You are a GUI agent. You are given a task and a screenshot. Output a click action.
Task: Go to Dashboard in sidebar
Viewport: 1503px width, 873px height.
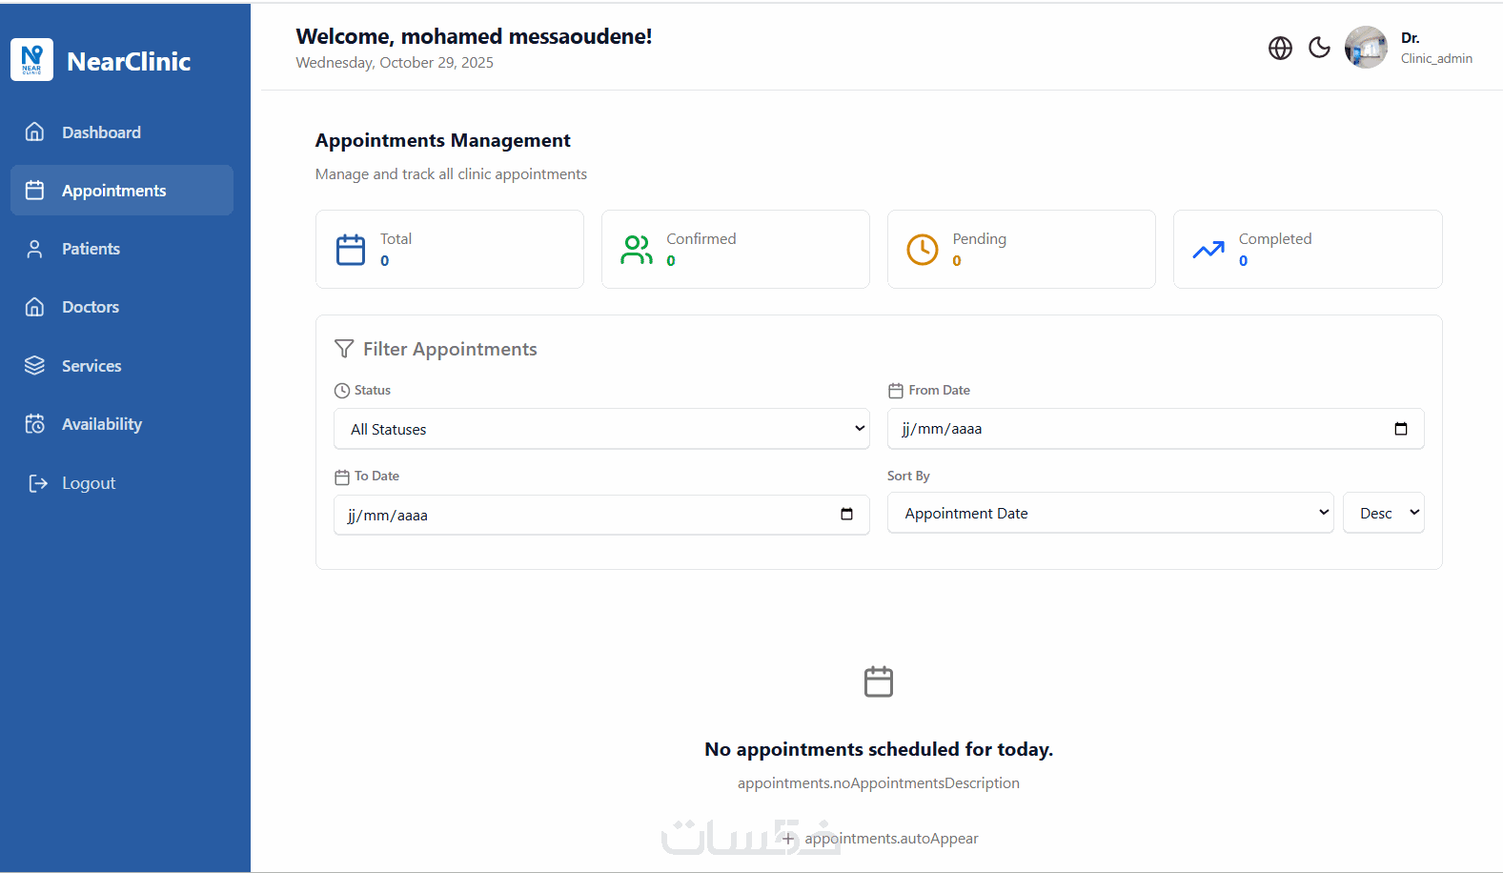pos(101,132)
